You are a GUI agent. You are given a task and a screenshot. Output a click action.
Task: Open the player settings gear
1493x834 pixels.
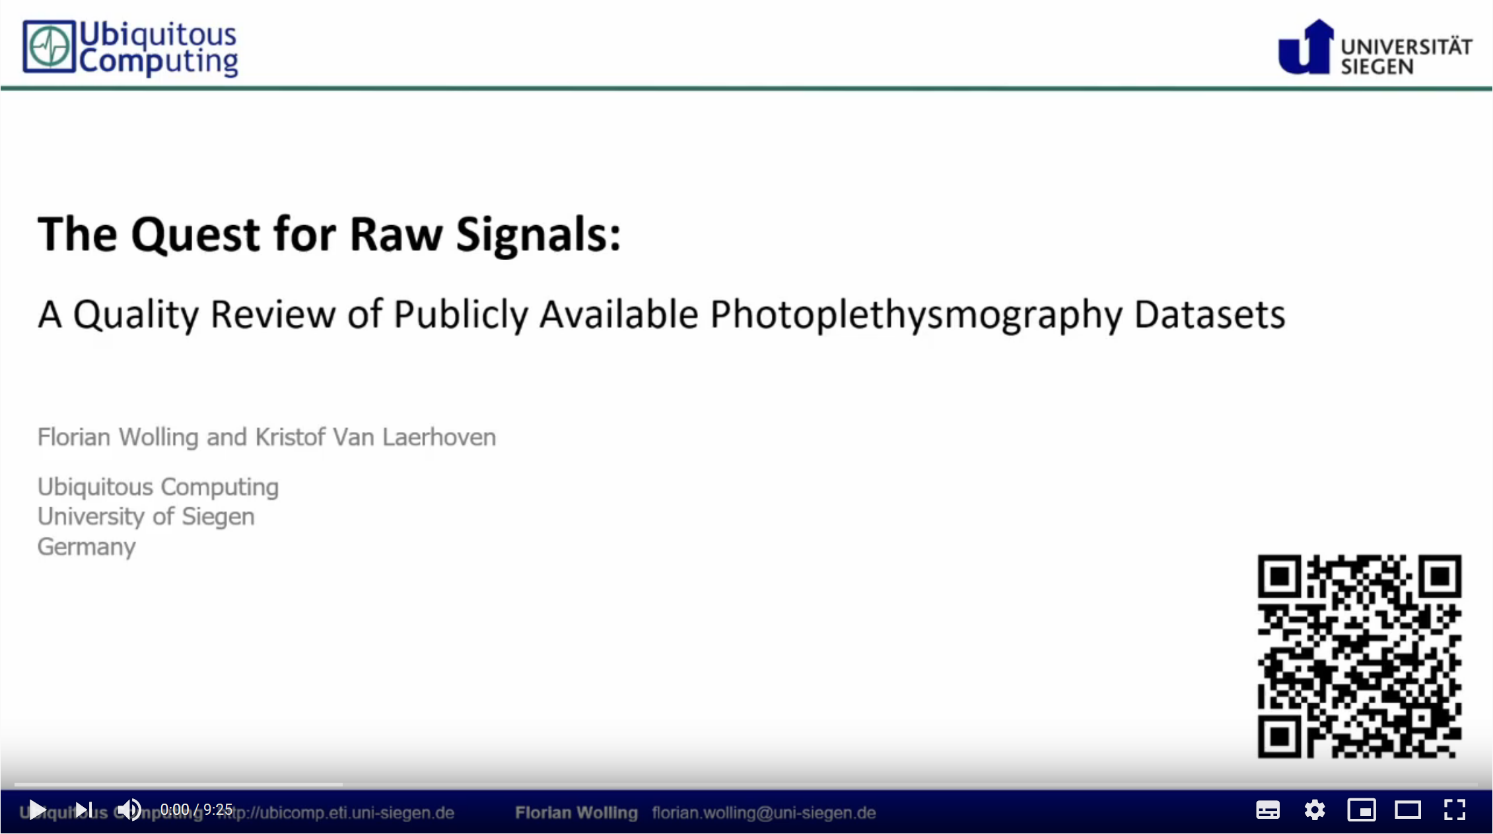point(1314,810)
